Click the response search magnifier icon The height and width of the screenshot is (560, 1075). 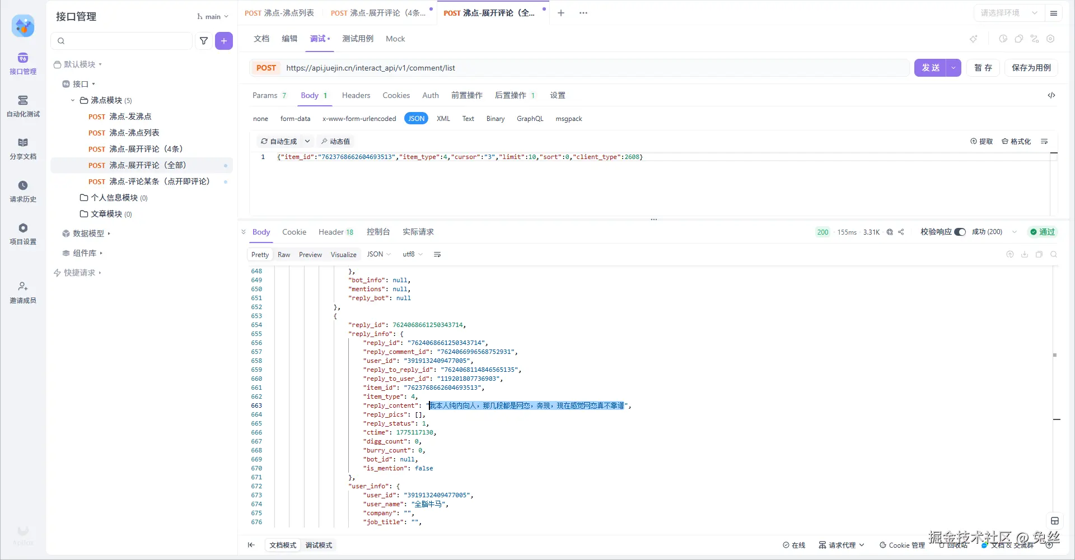click(1054, 254)
